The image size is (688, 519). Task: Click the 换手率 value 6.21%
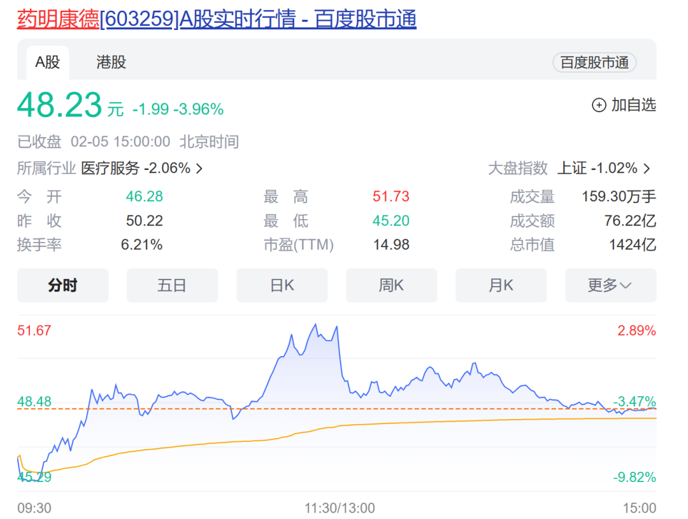pos(141,245)
